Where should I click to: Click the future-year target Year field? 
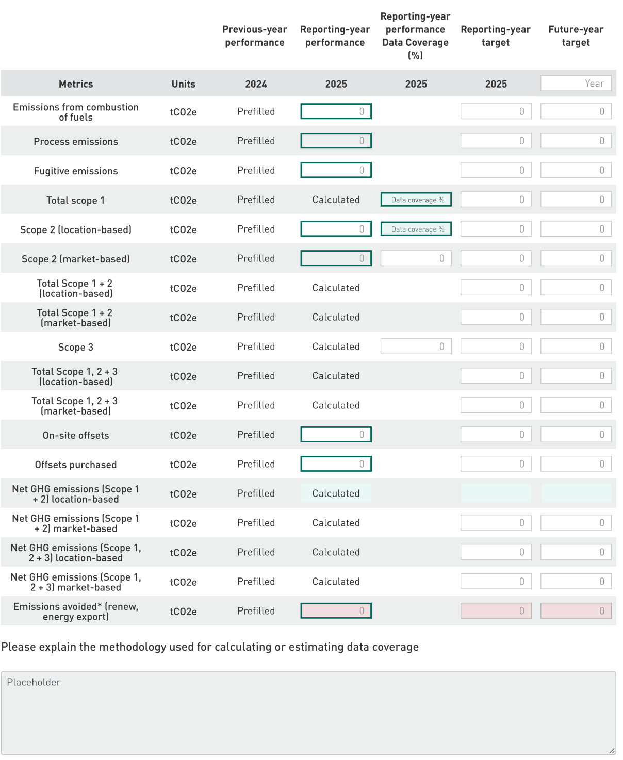[576, 84]
